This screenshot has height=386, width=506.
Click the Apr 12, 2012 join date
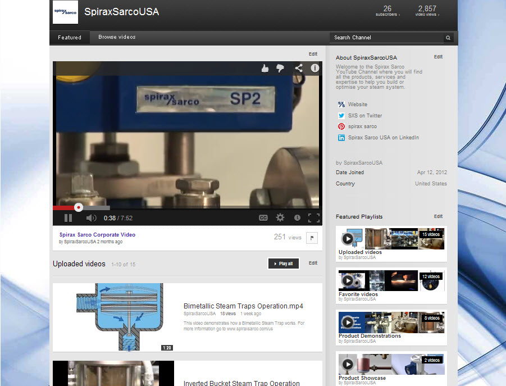(432, 172)
